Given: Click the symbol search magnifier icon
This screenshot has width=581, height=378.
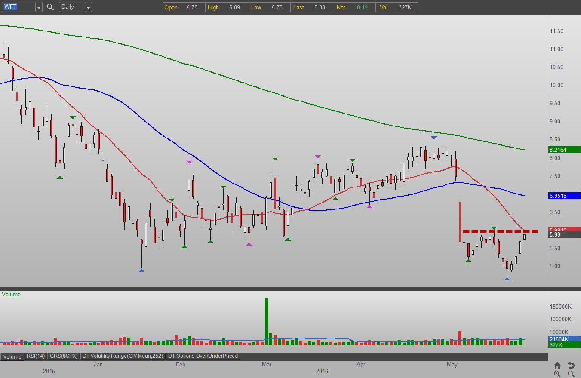Looking at the screenshot, I should click(x=50, y=7).
